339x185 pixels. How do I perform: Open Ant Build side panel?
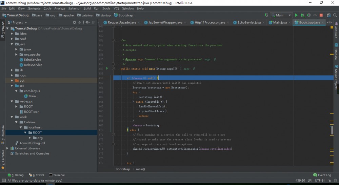[336, 30]
